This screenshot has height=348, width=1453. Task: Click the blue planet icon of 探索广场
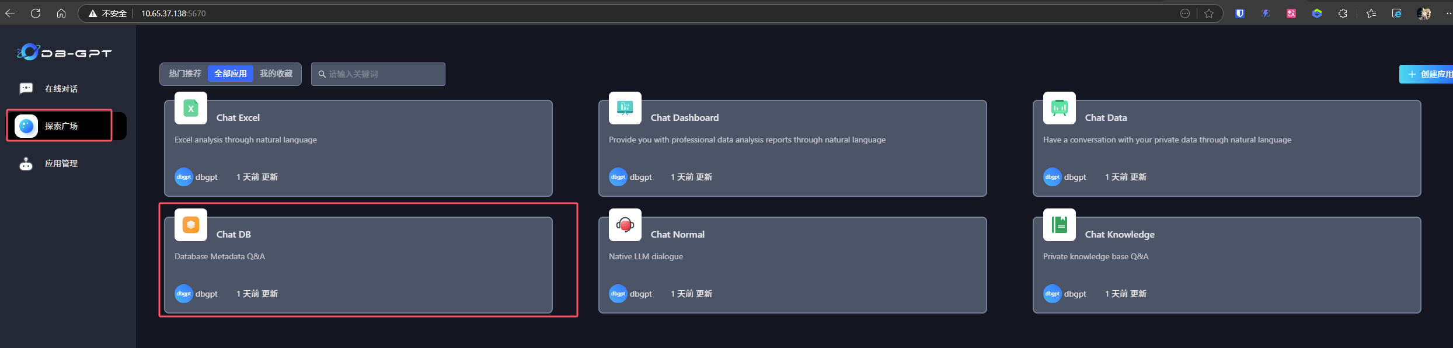coord(26,126)
